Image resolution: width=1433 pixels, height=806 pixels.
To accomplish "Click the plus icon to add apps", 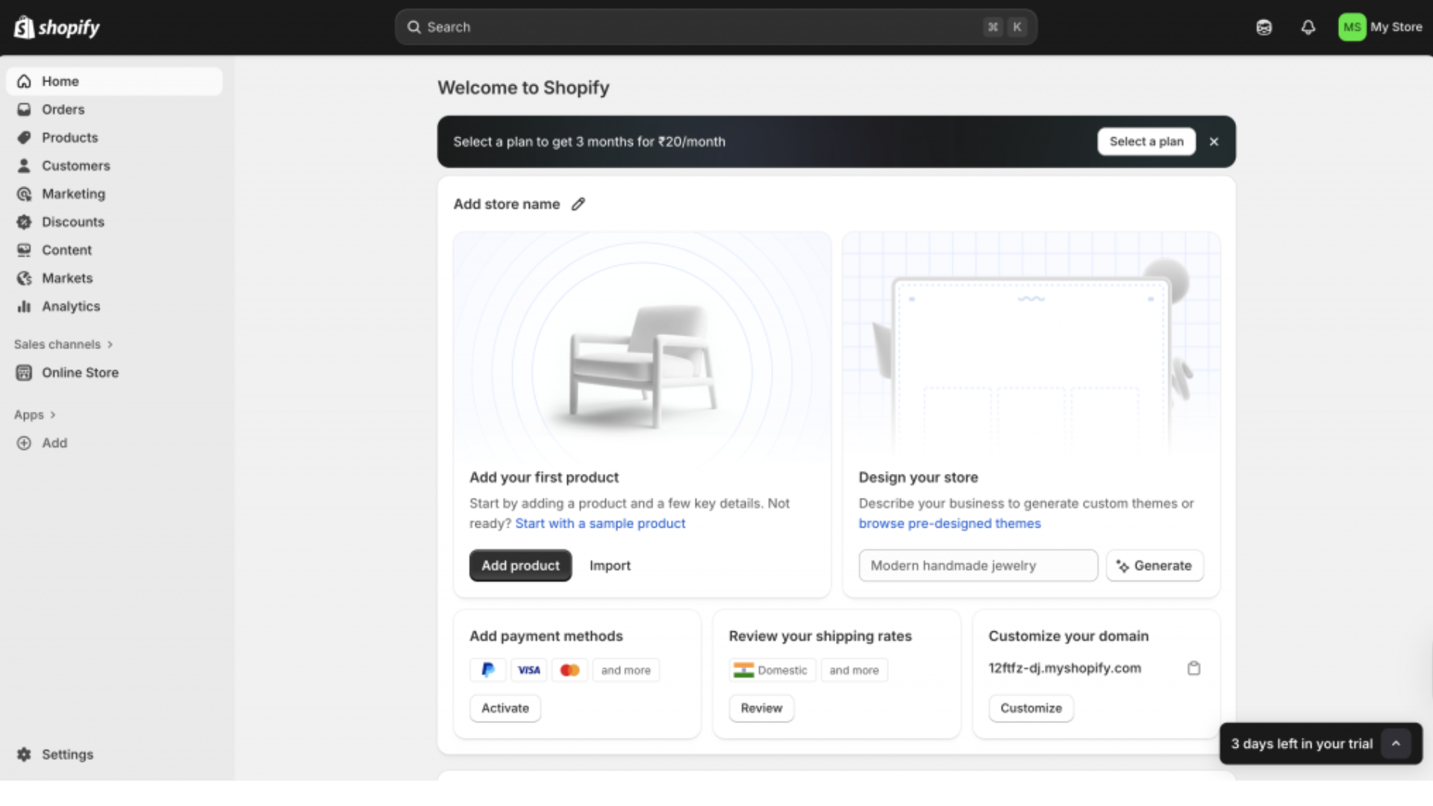I will click(x=24, y=443).
